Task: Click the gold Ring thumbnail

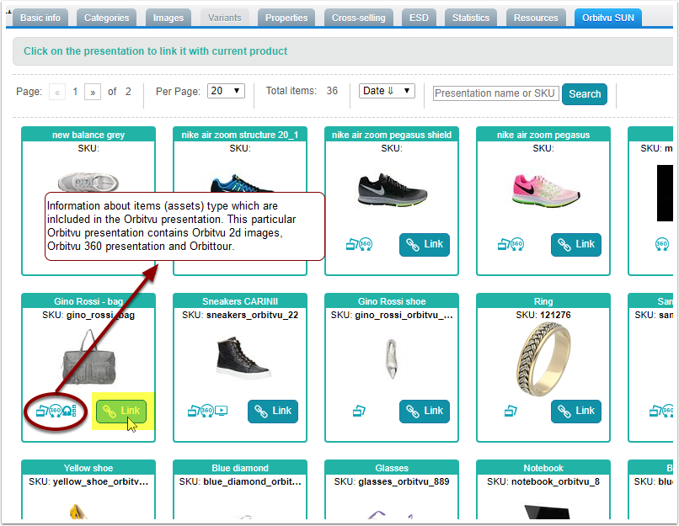Action: 543,359
